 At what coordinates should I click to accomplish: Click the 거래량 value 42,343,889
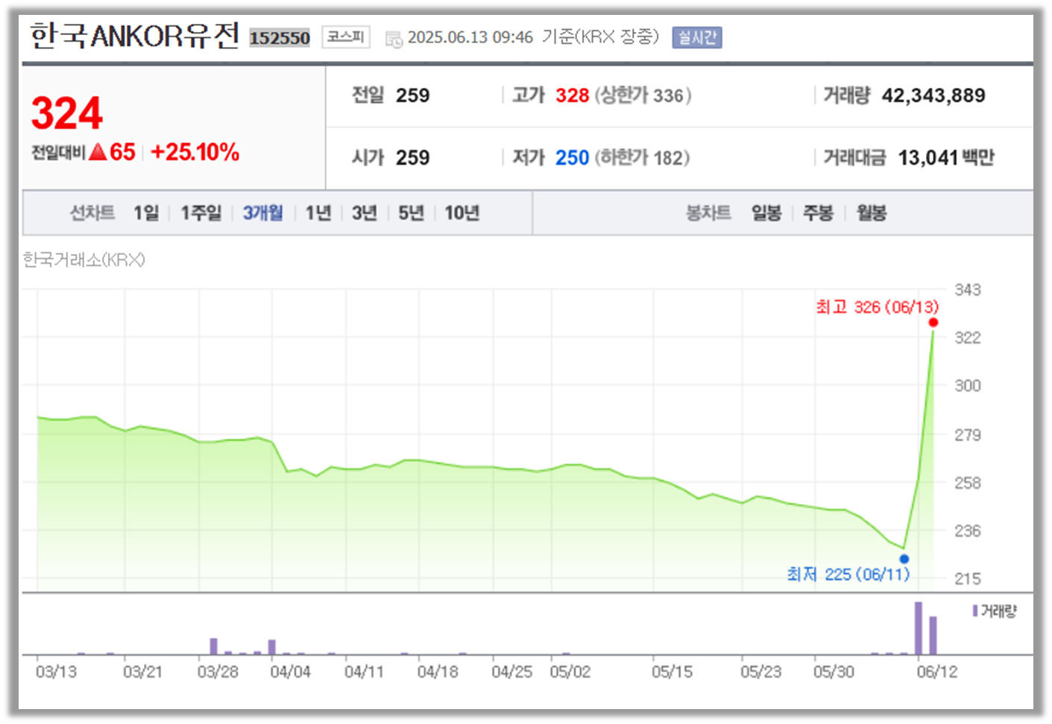tap(933, 95)
